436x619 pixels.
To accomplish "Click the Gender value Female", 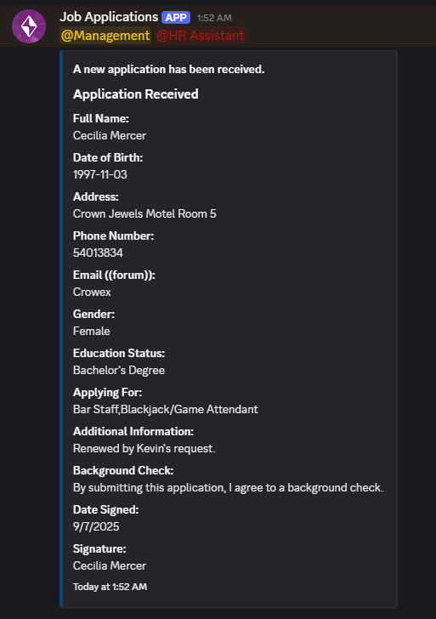I will [x=91, y=331].
